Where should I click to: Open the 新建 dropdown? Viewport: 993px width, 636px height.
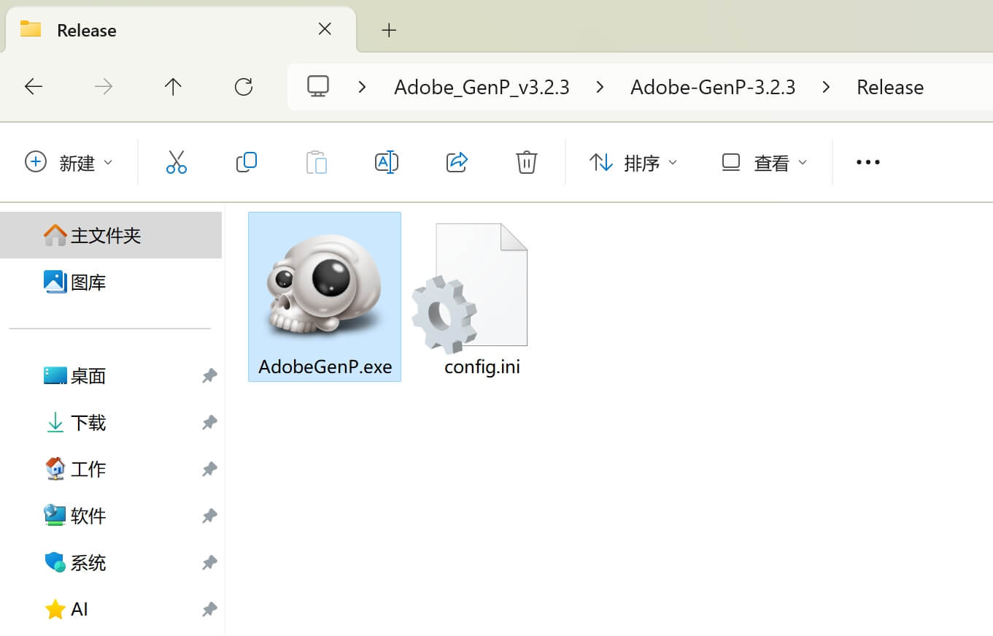69,162
